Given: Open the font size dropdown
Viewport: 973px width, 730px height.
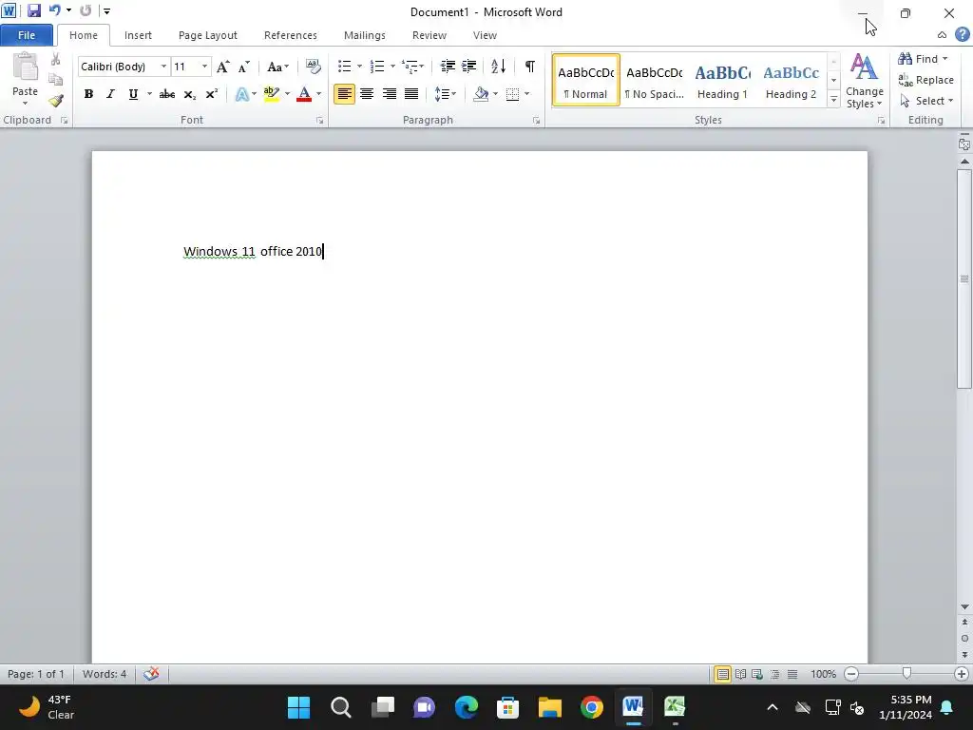Looking at the screenshot, I should 204,67.
